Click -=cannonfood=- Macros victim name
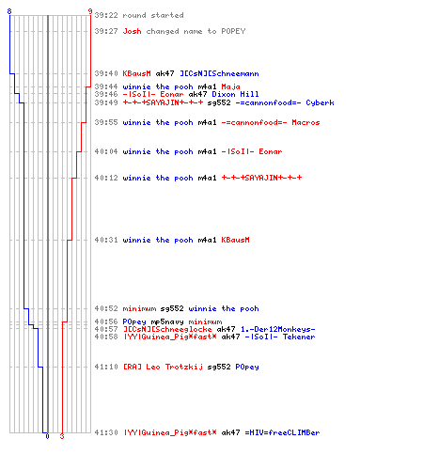The height and width of the screenshot is (470, 423). (271, 122)
